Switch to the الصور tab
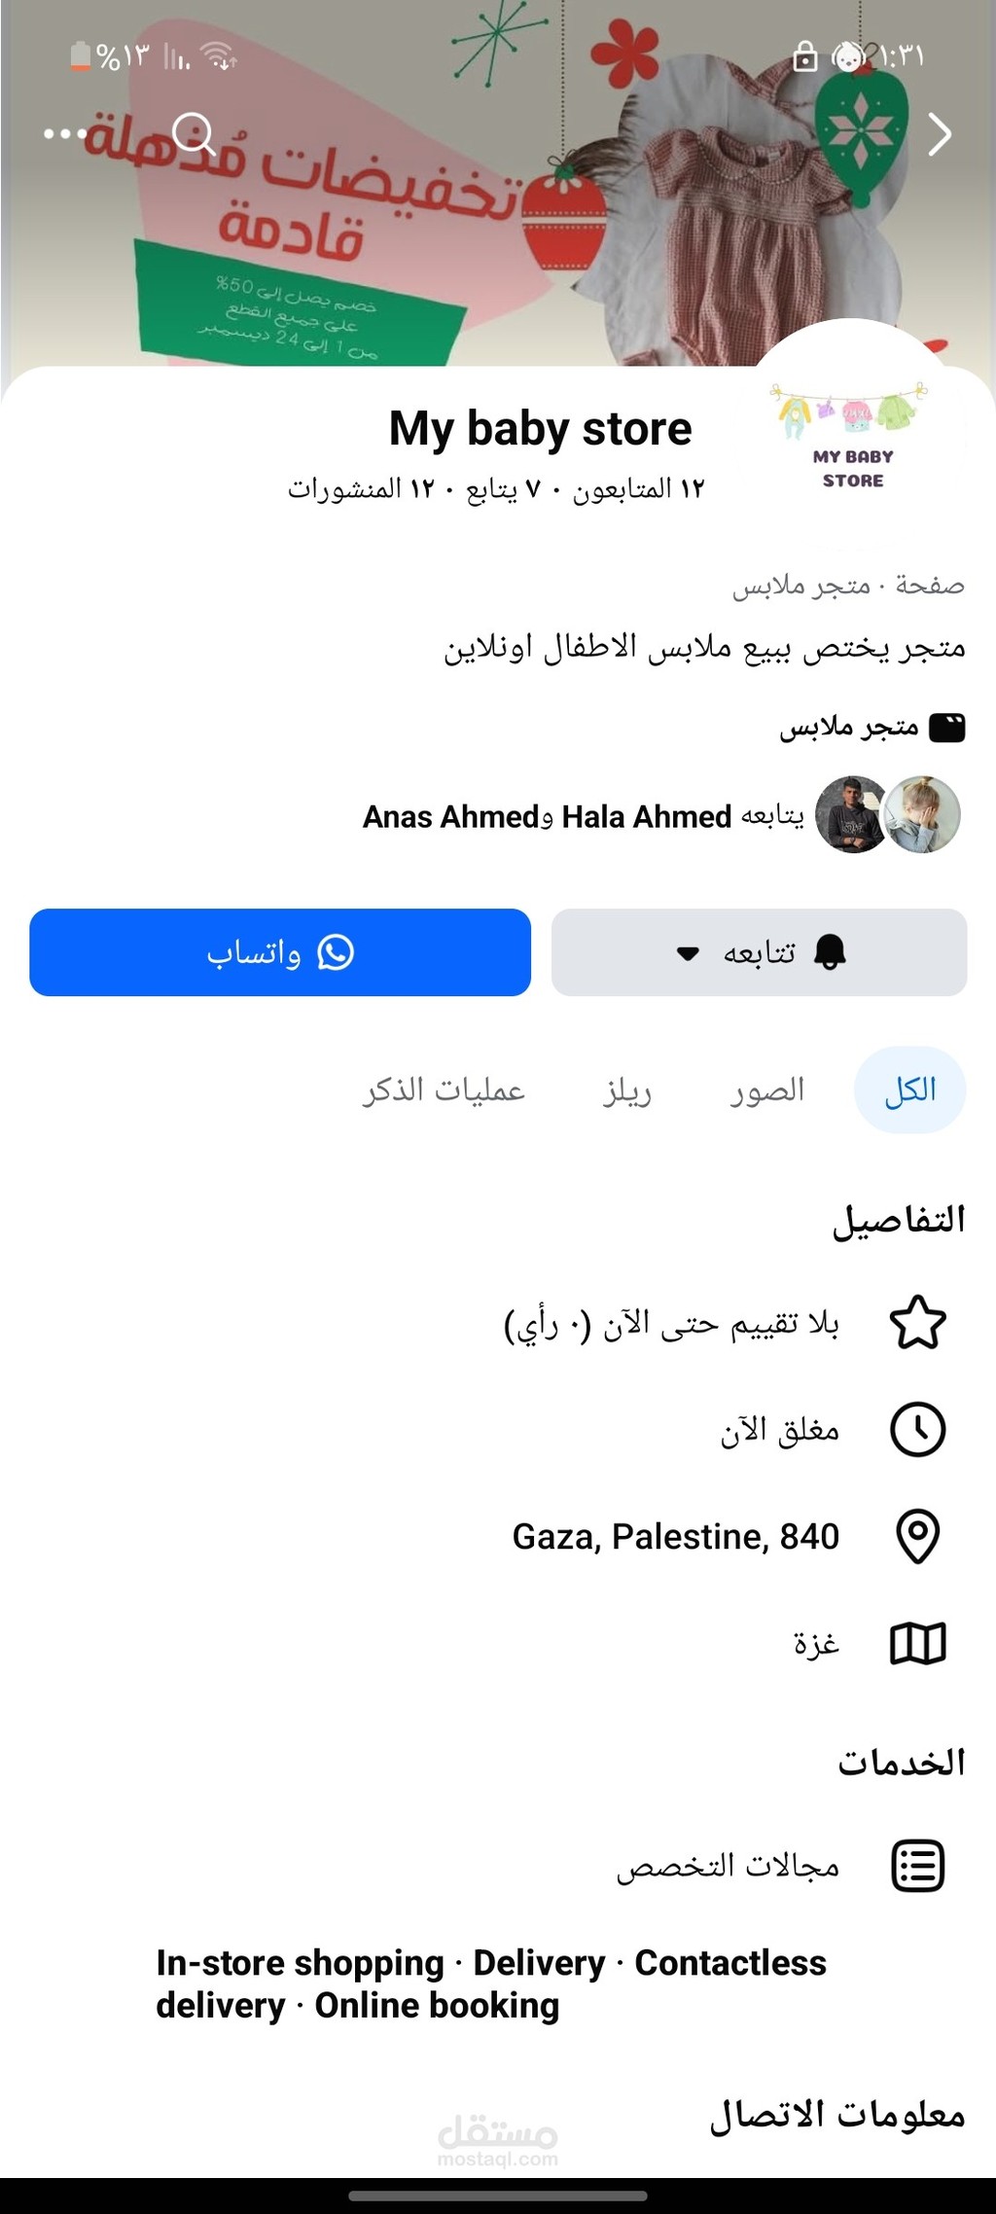The width and height of the screenshot is (996, 2214). [x=767, y=1090]
